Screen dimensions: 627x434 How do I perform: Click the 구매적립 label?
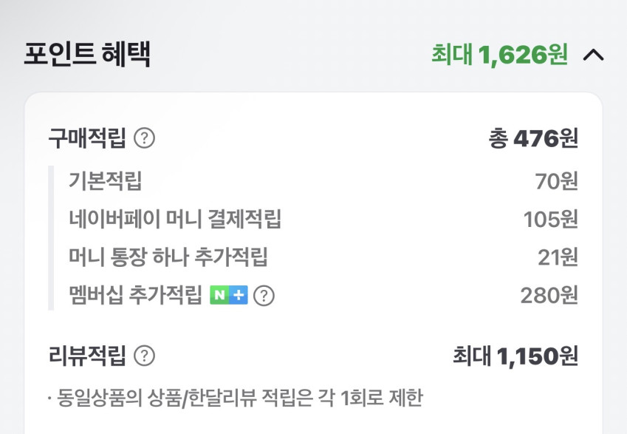click(x=87, y=138)
